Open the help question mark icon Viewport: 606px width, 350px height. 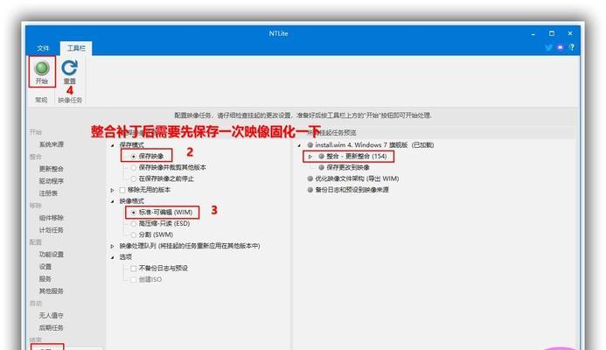click(572, 47)
